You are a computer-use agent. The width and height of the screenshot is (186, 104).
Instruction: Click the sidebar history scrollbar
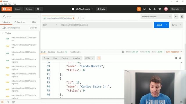39,55
